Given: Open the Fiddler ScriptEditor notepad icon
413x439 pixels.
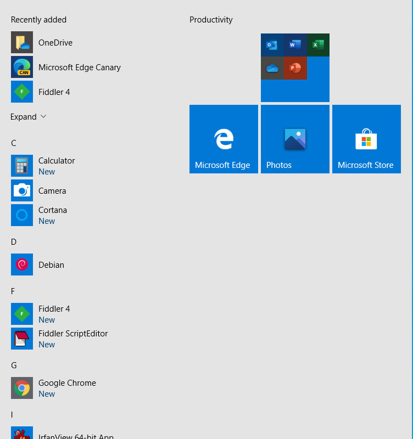Looking at the screenshot, I should (22, 339).
